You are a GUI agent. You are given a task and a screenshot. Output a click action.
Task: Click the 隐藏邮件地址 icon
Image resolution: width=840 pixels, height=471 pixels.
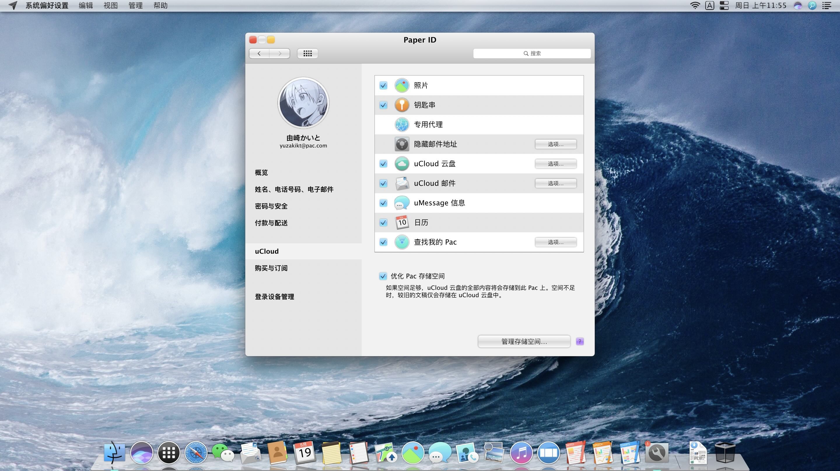click(402, 144)
